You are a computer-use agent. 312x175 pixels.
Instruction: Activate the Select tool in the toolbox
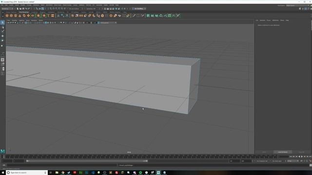pos(2,23)
